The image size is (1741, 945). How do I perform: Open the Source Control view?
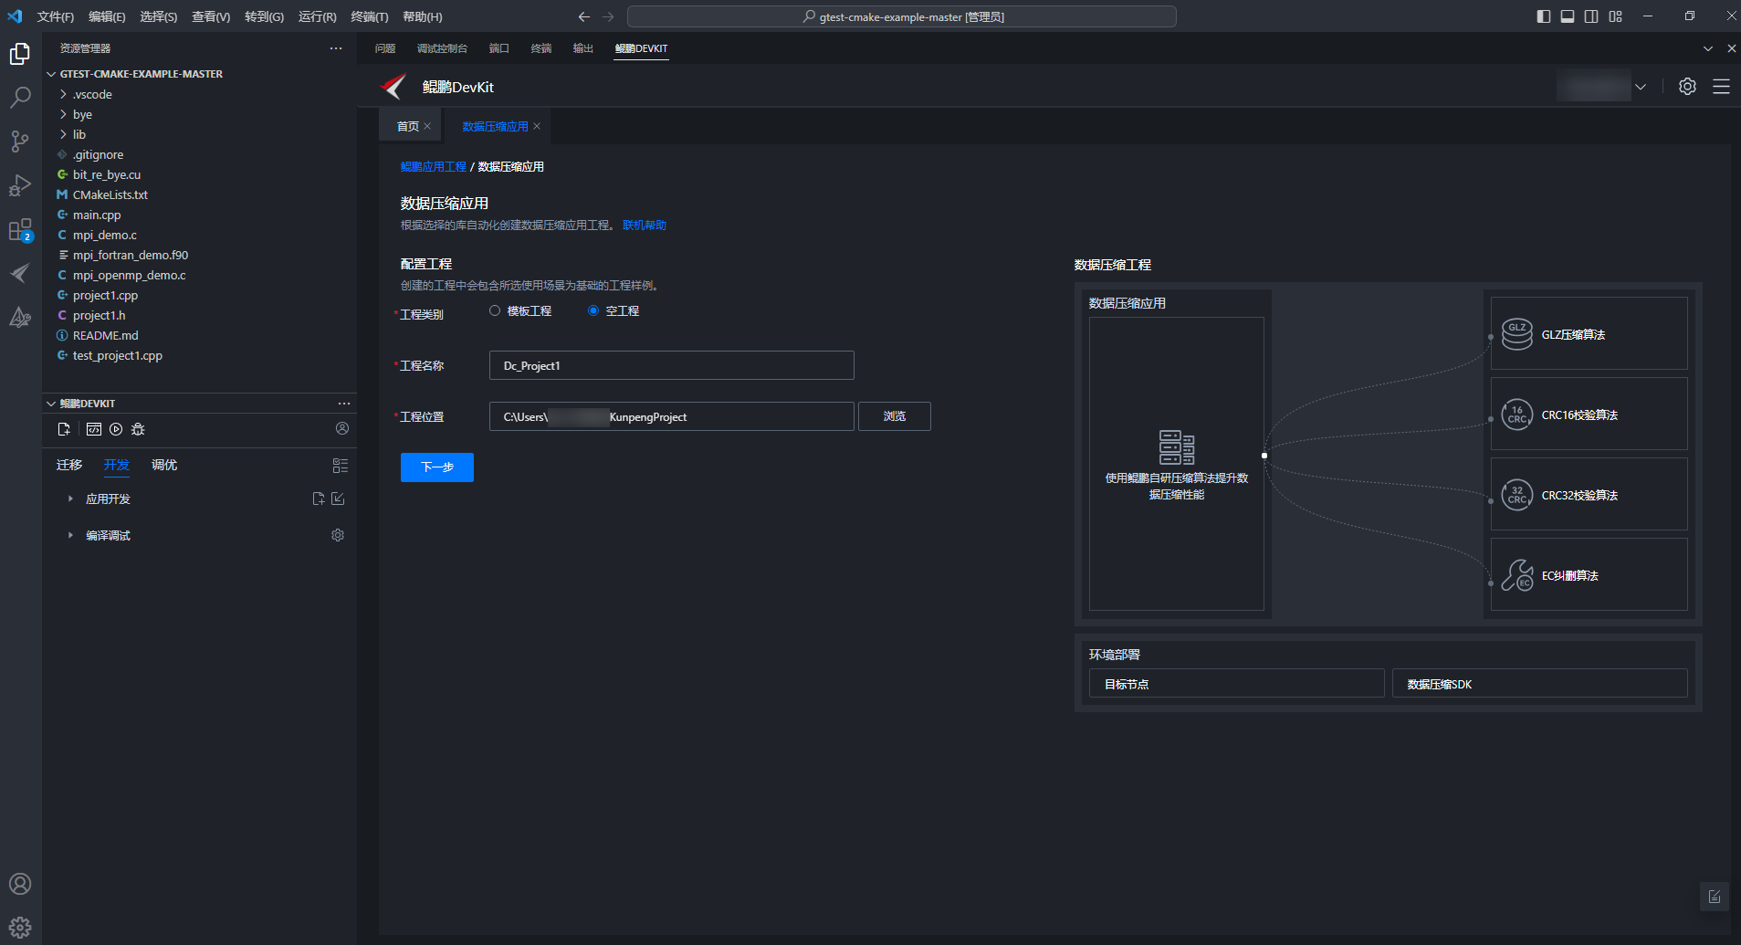pyautogui.click(x=20, y=141)
